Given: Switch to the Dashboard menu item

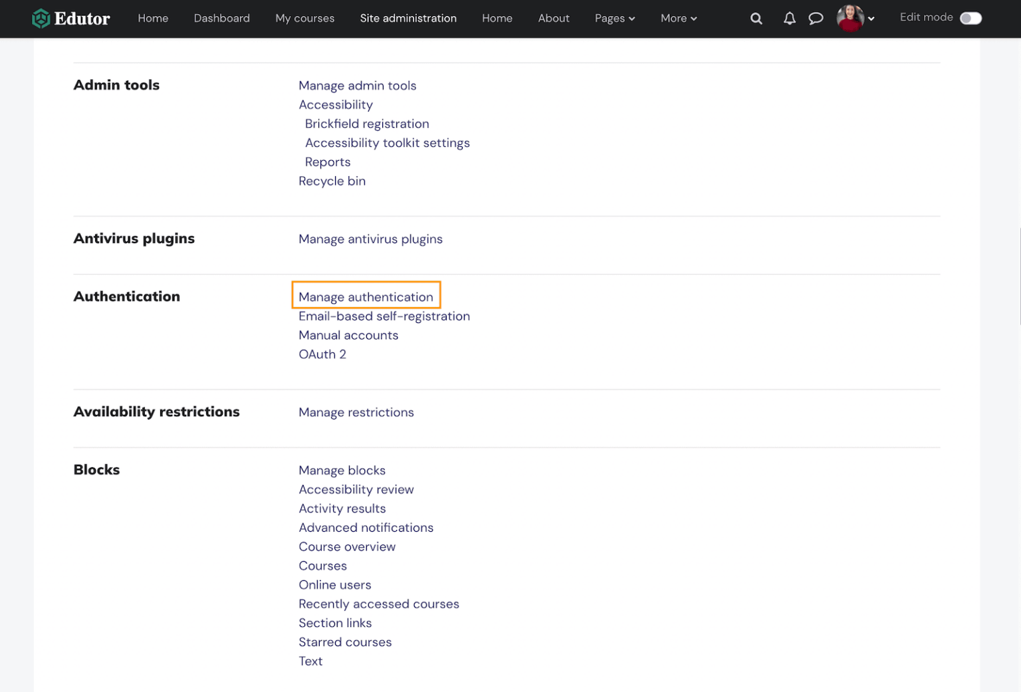Looking at the screenshot, I should tap(221, 18).
